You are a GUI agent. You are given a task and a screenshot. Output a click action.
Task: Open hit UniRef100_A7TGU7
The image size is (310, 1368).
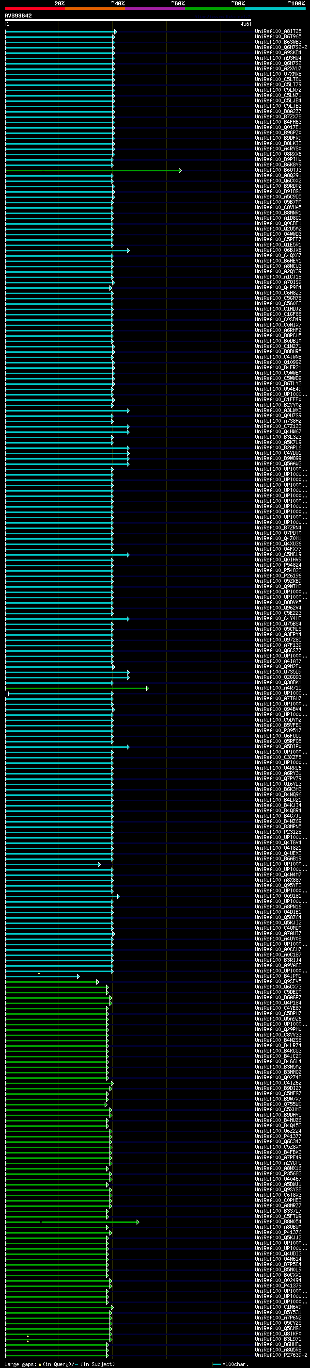278,698
